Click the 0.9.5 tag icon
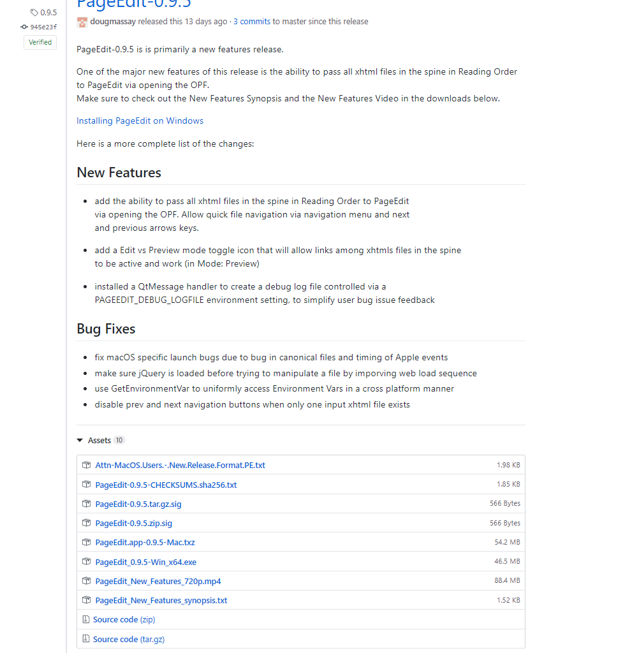Image resolution: width=639 pixels, height=653 pixels. coord(34,12)
